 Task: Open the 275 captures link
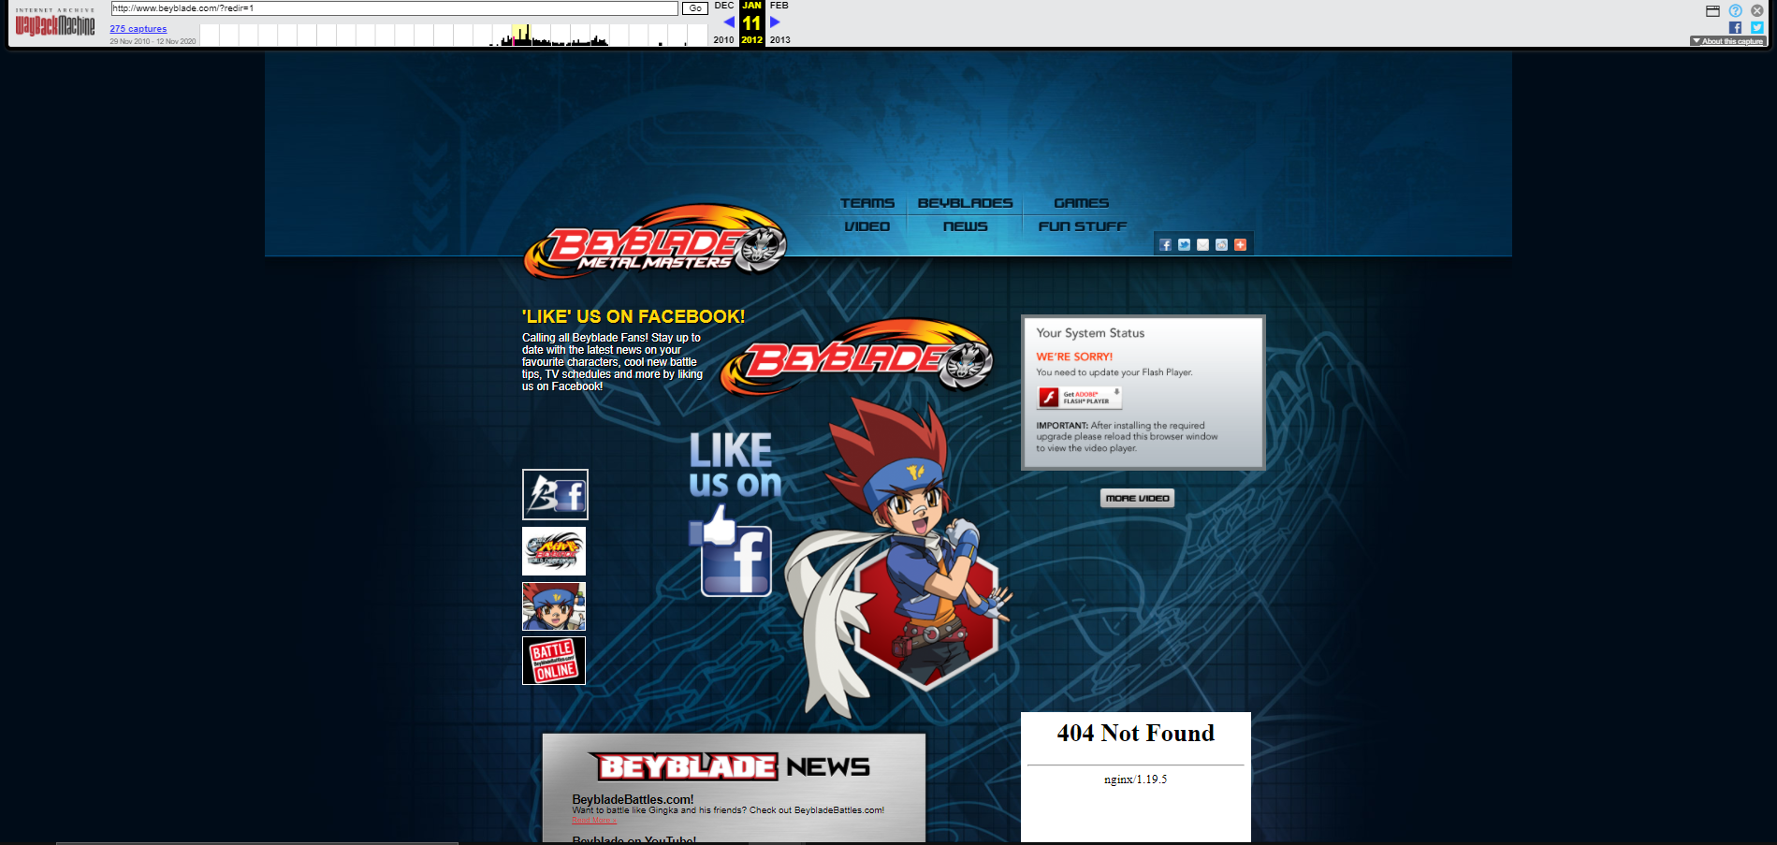pos(138,29)
